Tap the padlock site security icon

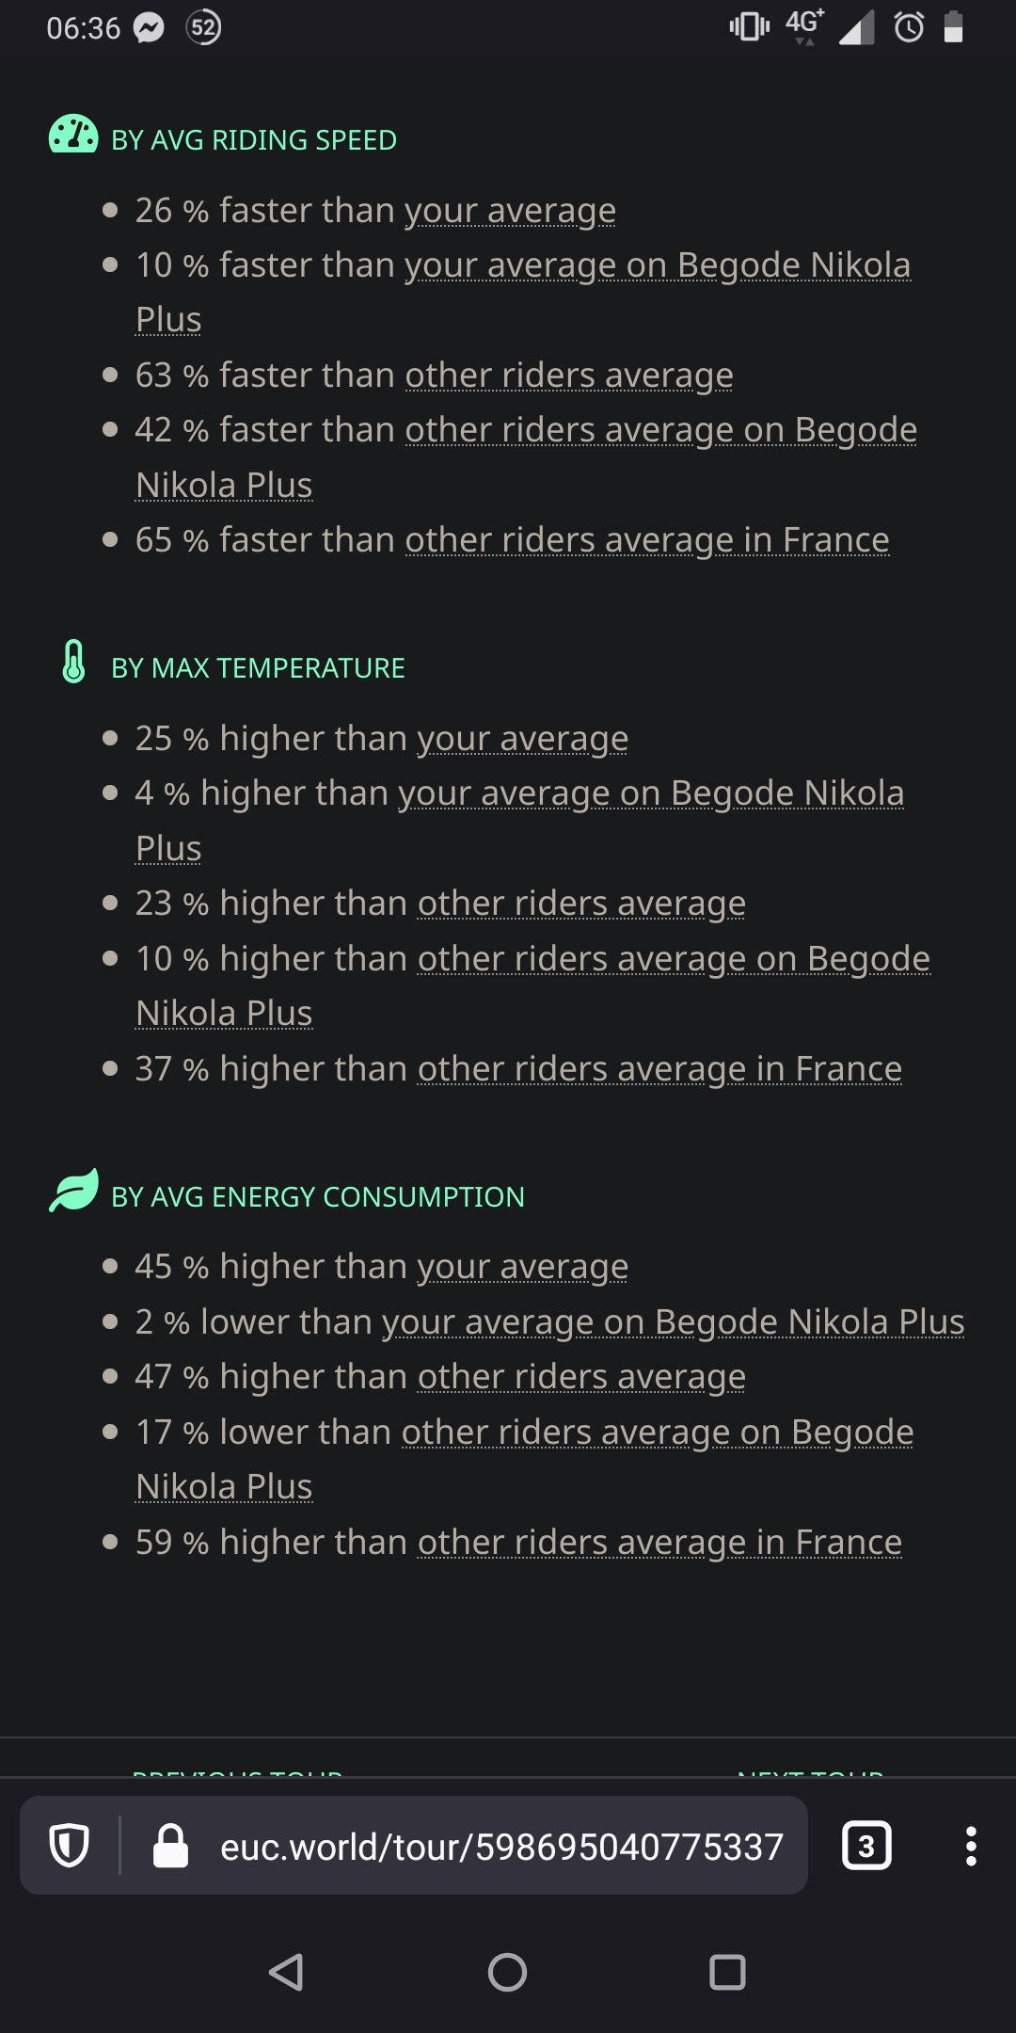pyautogui.click(x=170, y=1846)
